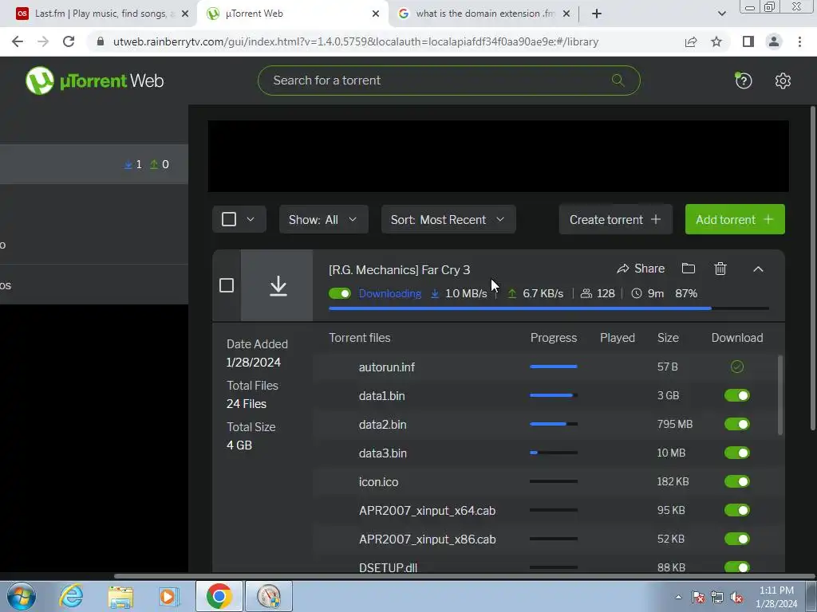Click the browser address bar URL
Viewport: 817px width, 612px height.
pos(355,41)
